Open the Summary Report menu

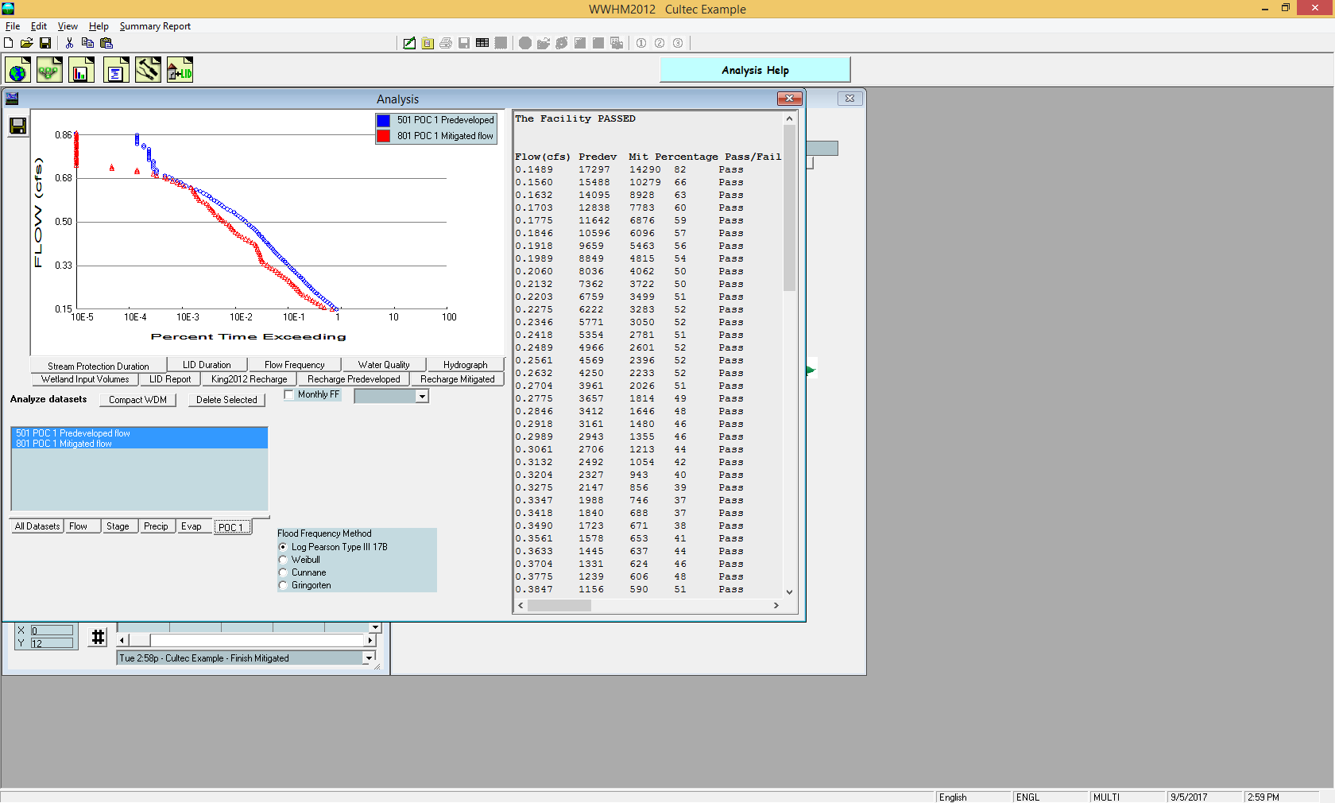[155, 26]
